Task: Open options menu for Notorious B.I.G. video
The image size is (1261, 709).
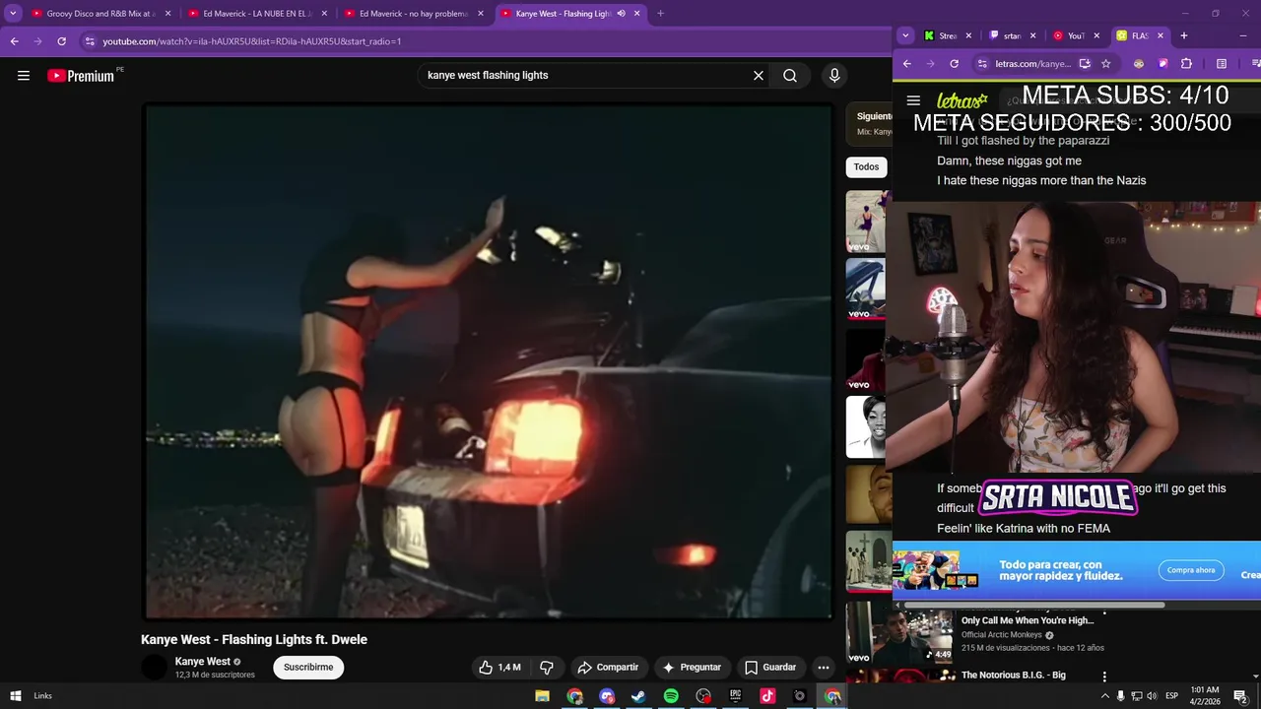Action: [x=1104, y=677]
